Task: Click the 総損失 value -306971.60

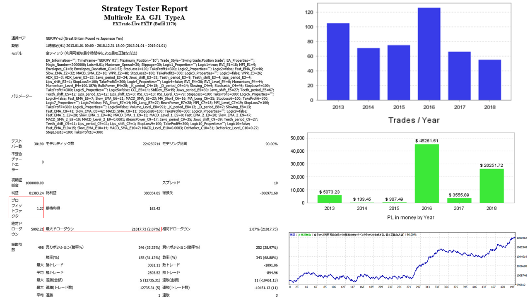Action: (x=268, y=193)
